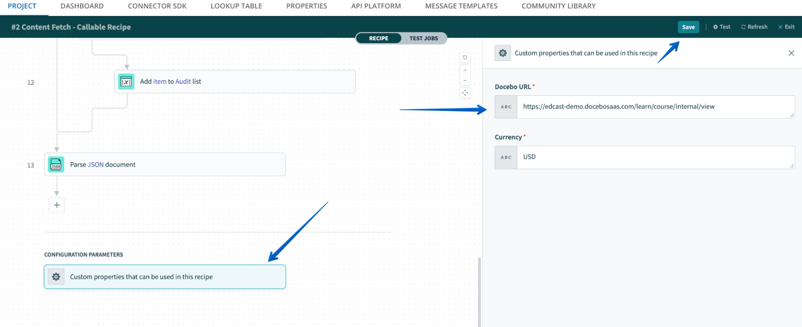Open the PROPERTIES tab

tap(307, 6)
